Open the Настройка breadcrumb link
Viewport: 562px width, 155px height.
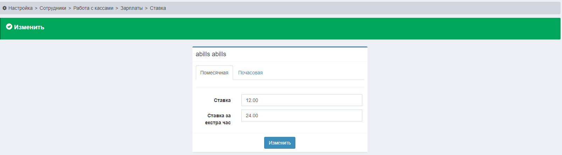click(20, 8)
